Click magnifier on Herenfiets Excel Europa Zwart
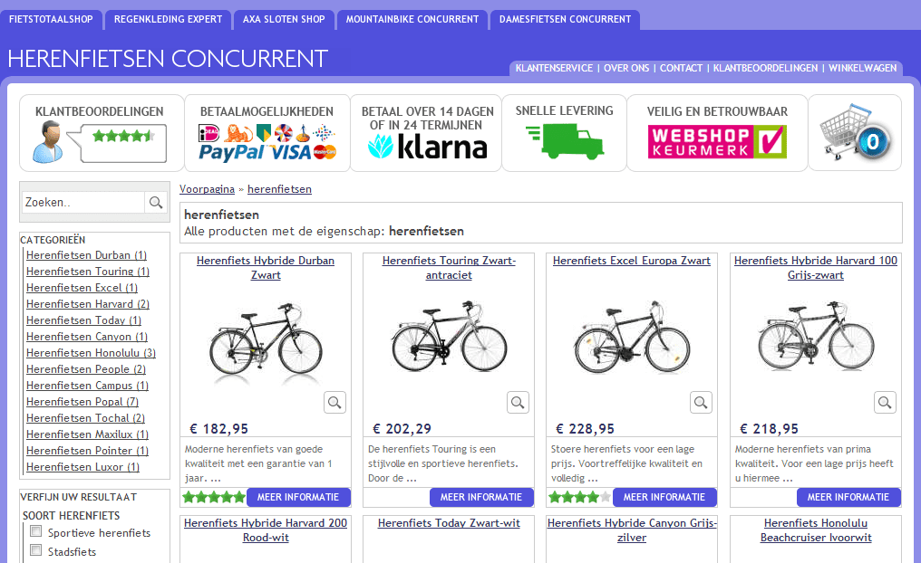The height and width of the screenshot is (563, 921). [701, 402]
